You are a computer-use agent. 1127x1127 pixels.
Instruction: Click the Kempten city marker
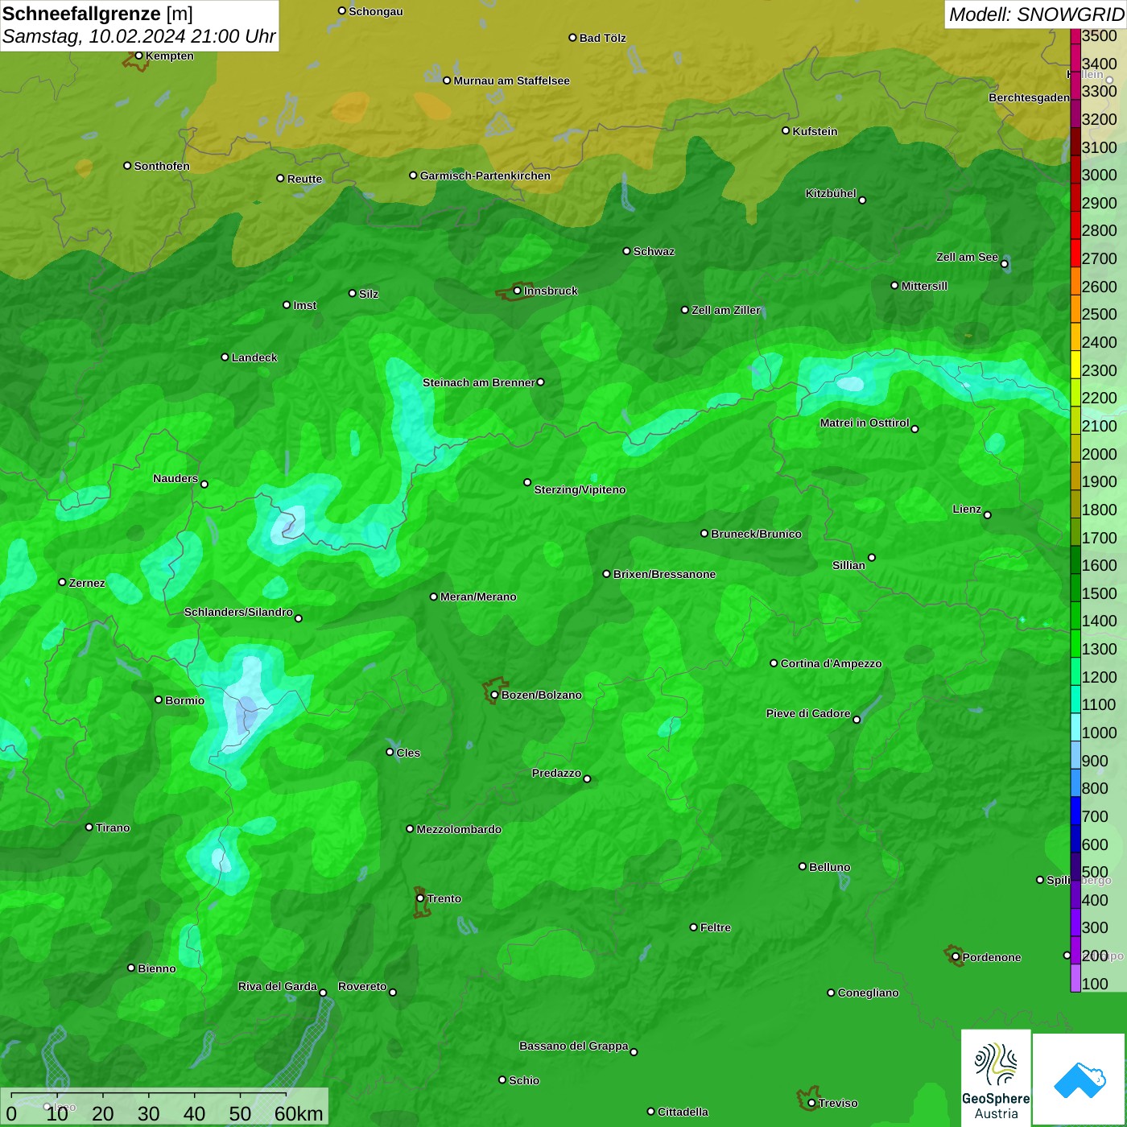tap(138, 56)
